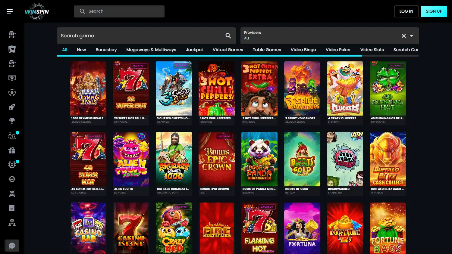Screen dimensions: 452x254
Task: Open rocket crash games icon in sidebar
Action: click(x=12, y=107)
